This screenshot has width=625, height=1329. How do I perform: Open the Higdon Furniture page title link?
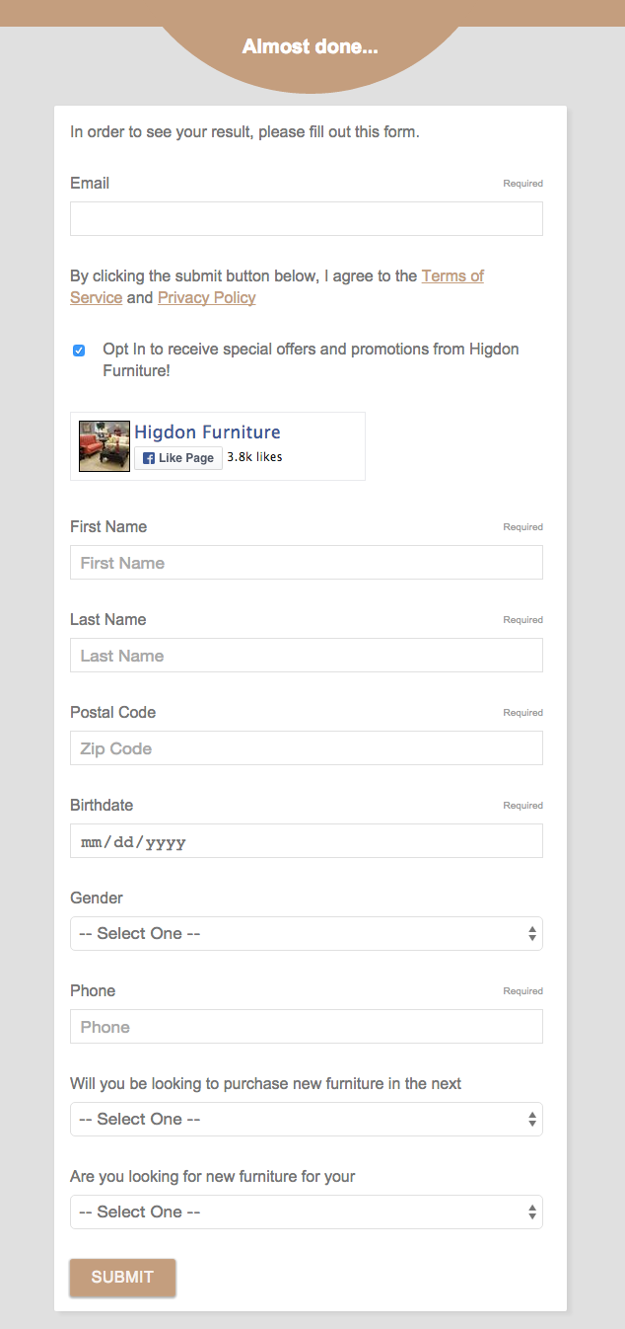click(207, 431)
